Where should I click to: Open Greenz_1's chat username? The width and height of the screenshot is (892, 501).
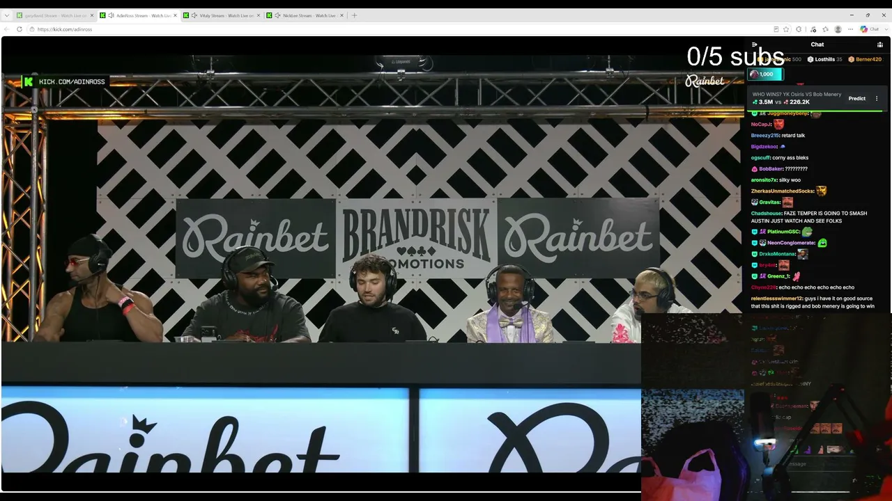(778, 276)
